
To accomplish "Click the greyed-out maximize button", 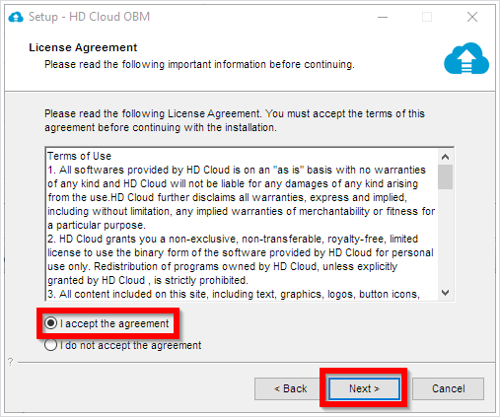I will click(427, 17).
